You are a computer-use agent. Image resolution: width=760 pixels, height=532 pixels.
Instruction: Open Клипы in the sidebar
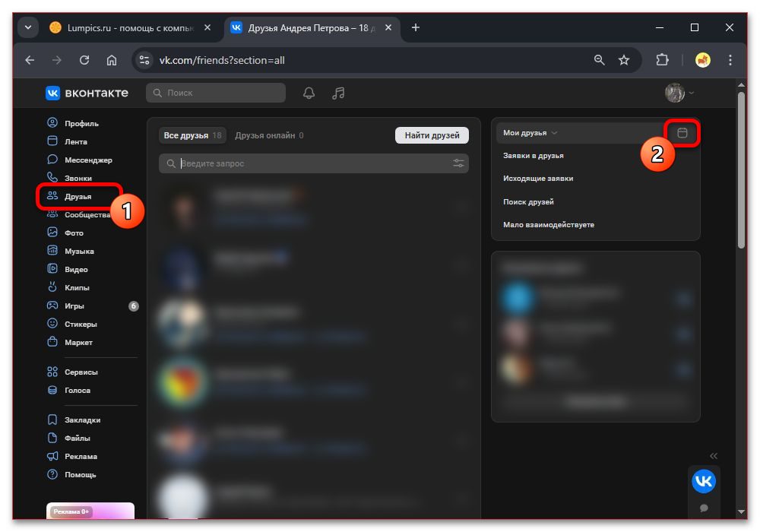pos(68,287)
